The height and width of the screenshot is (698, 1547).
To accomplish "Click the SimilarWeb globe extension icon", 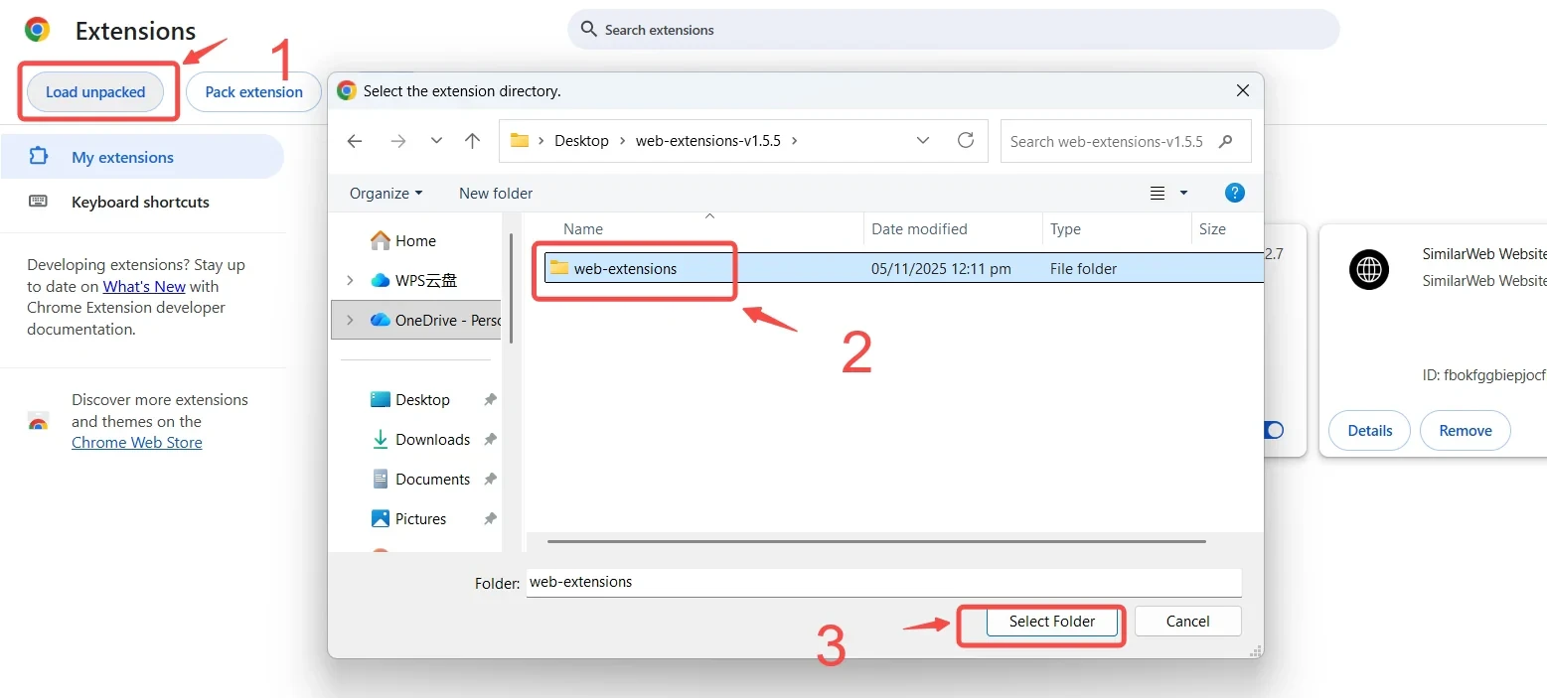I will tap(1368, 269).
